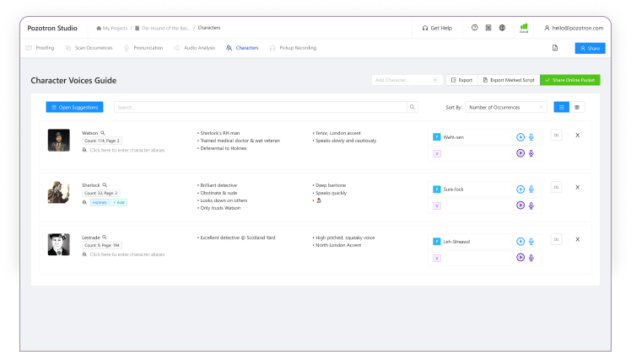This screenshot has height=352, width=631.
Task: Go to the Scan Occurrences tab
Action: [x=89, y=48]
